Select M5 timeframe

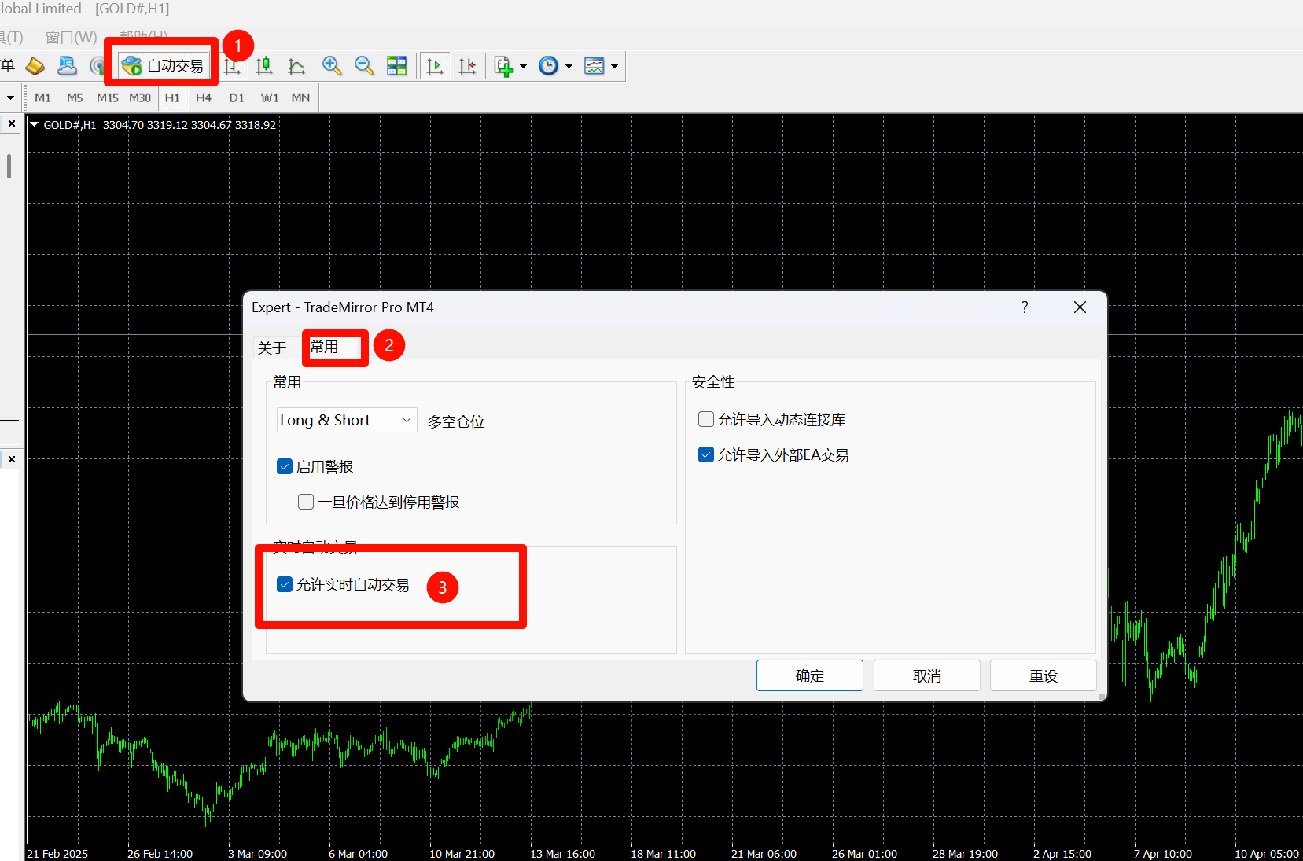click(75, 98)
